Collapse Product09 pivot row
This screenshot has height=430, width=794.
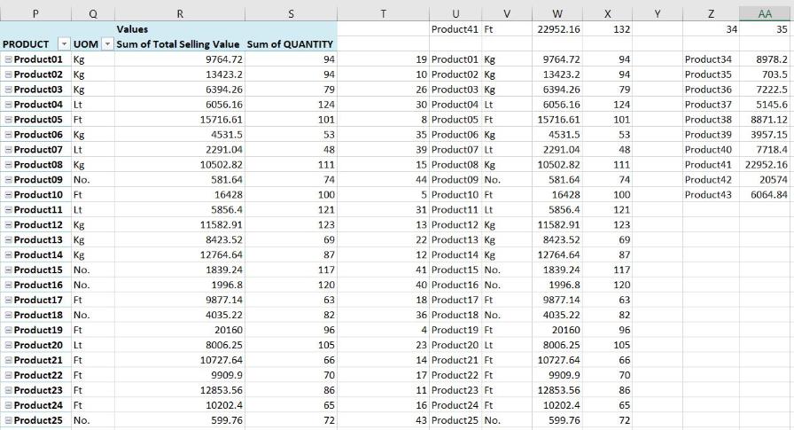tap(8, 180)
